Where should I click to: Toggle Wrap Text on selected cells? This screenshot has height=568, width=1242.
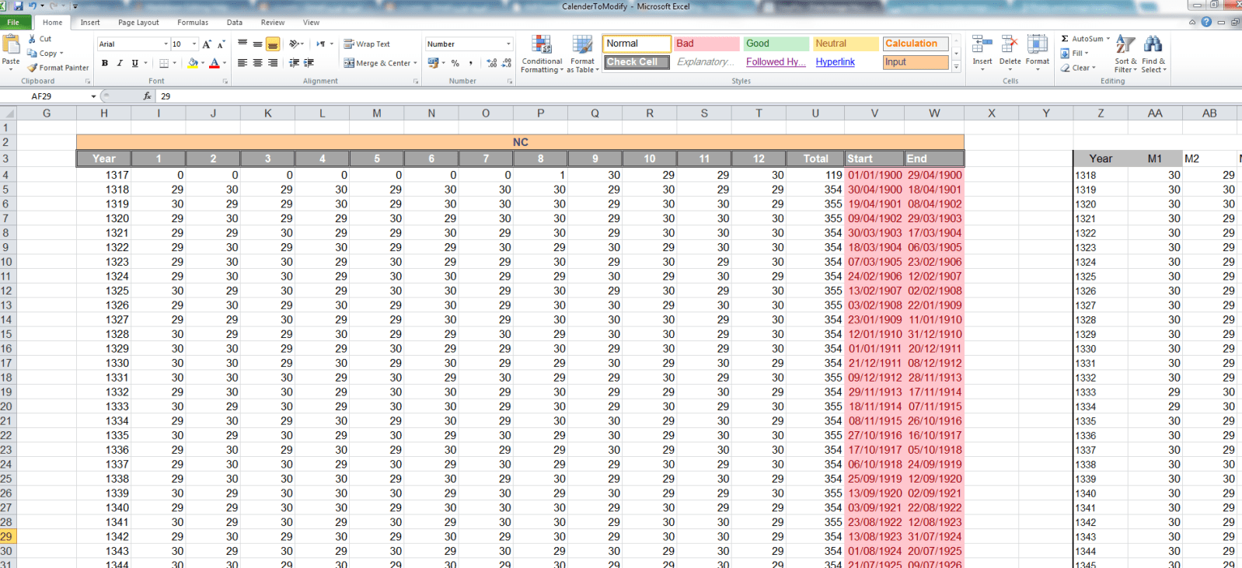(x=367, y=44)
